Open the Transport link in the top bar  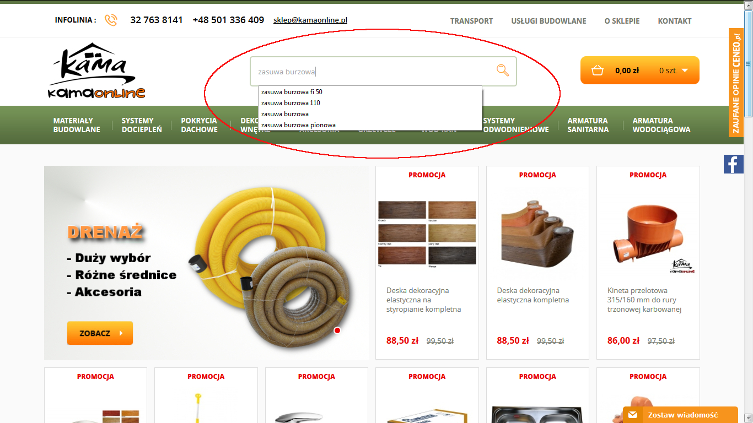pos(471,21)
